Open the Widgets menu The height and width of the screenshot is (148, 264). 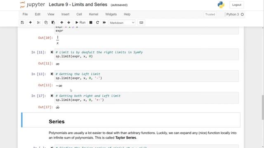tap(111, 14)
